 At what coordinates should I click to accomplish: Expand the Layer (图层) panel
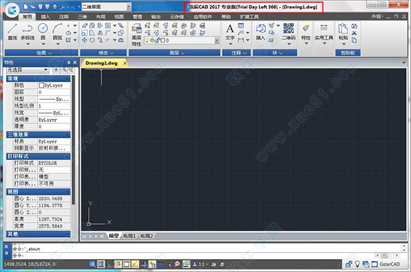174,53
